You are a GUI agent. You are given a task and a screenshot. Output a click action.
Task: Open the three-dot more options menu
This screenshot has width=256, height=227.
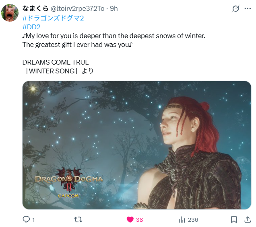[248, 8]
